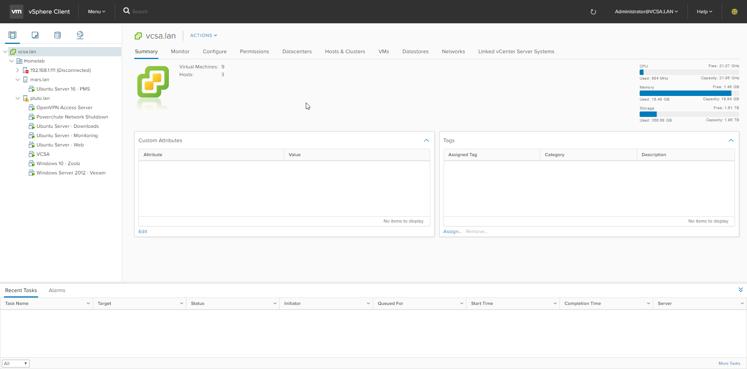Click the Assign... tag link
The image size is (747, 369).
[x=452, y=231]
